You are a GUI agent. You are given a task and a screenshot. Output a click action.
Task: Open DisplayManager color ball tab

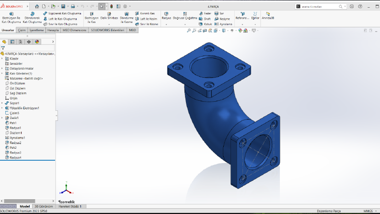[37, 42]
